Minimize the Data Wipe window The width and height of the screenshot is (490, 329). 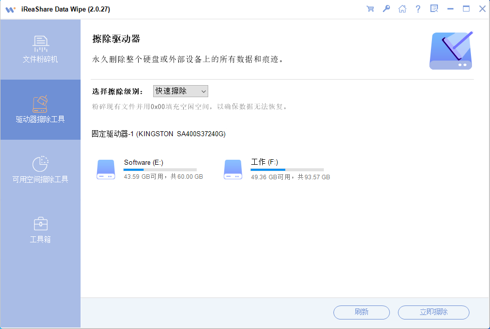[x=450, y=9]
